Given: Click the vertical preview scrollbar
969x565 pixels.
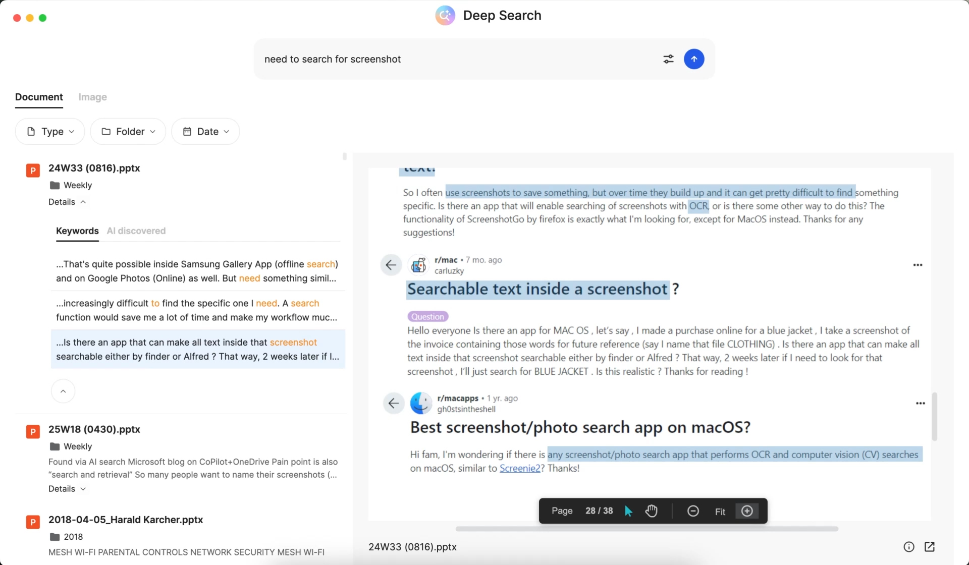Looking at the screenshot, I should point(934,417).
